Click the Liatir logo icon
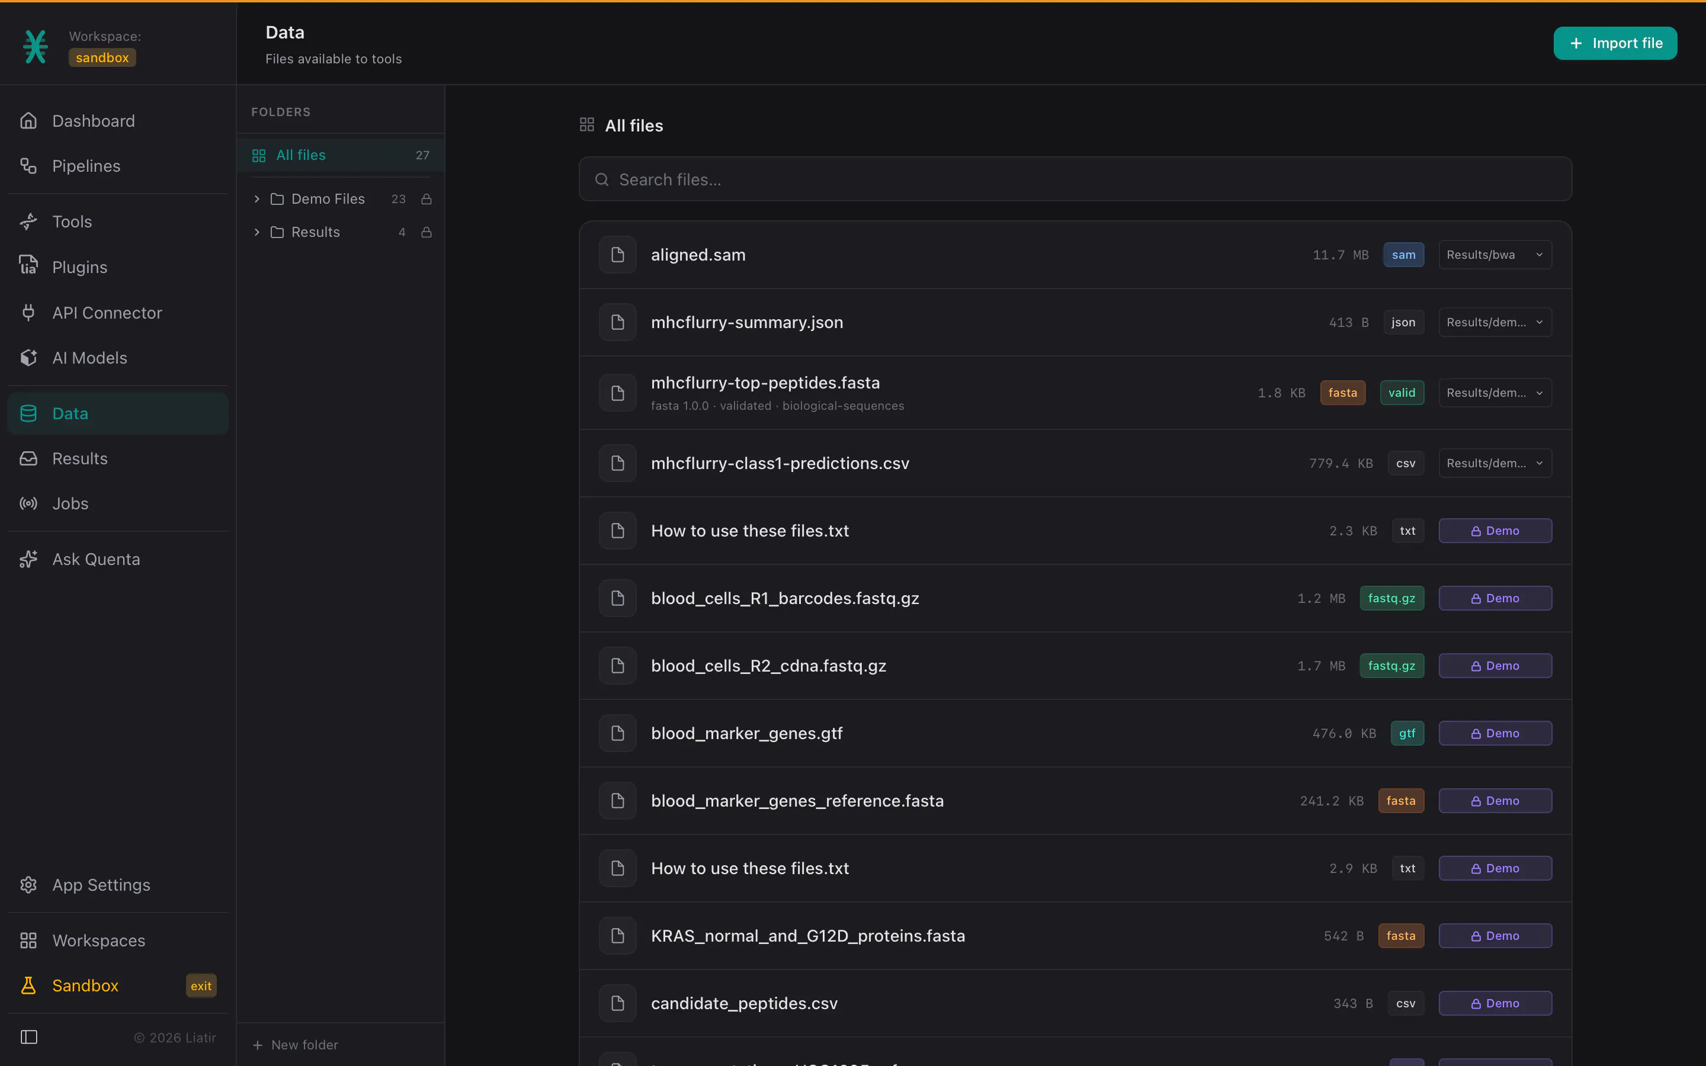 pyautogui.click(x=36, y=47)
